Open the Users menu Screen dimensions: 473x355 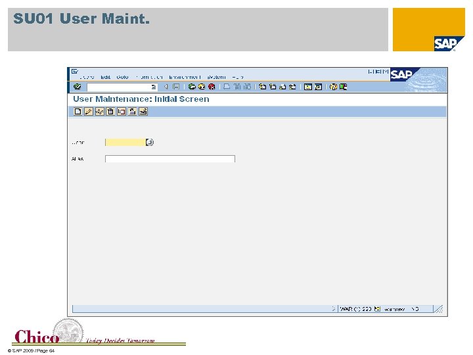[87, 77]
